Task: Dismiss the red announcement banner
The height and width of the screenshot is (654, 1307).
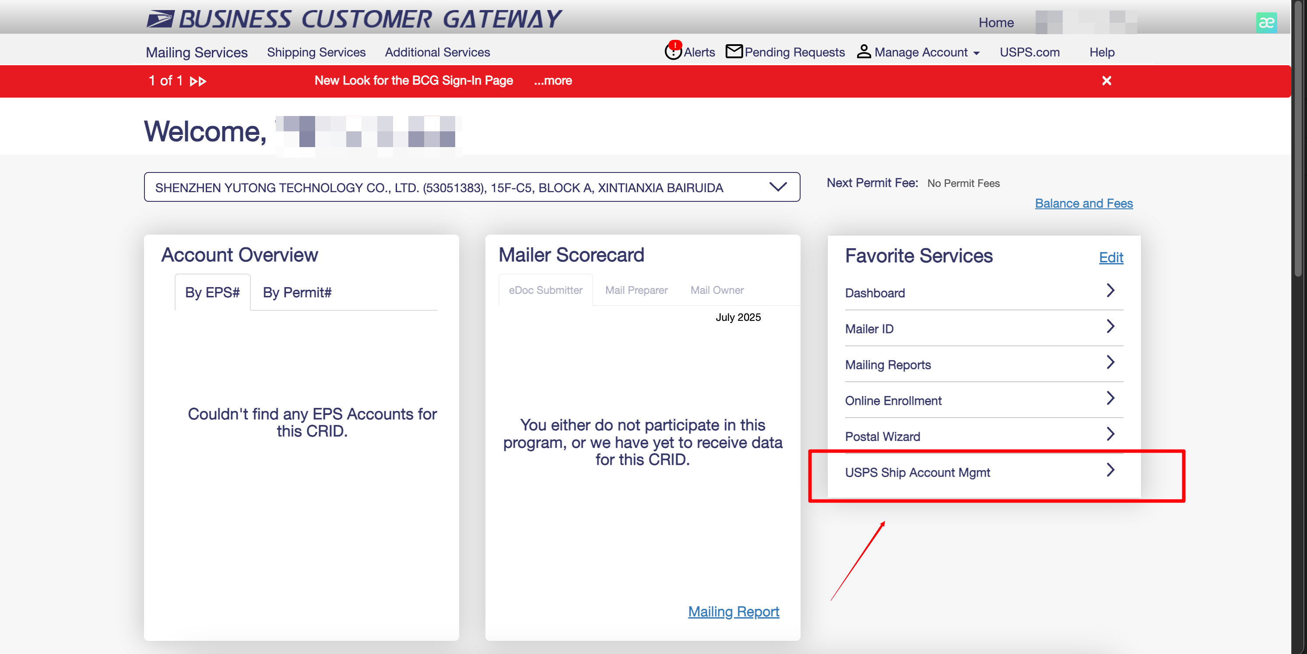Action: 1107,81
